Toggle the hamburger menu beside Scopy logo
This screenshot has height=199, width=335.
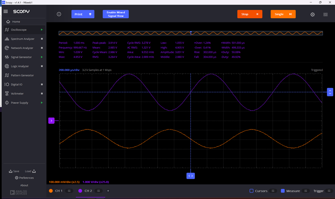6,11
